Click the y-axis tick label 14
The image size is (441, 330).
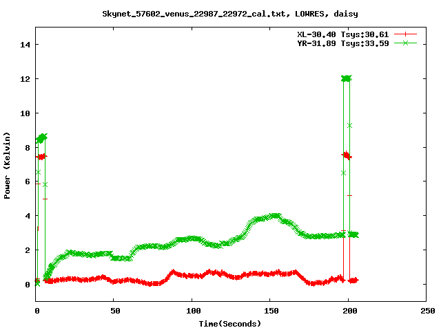click(x=25, y=45)
